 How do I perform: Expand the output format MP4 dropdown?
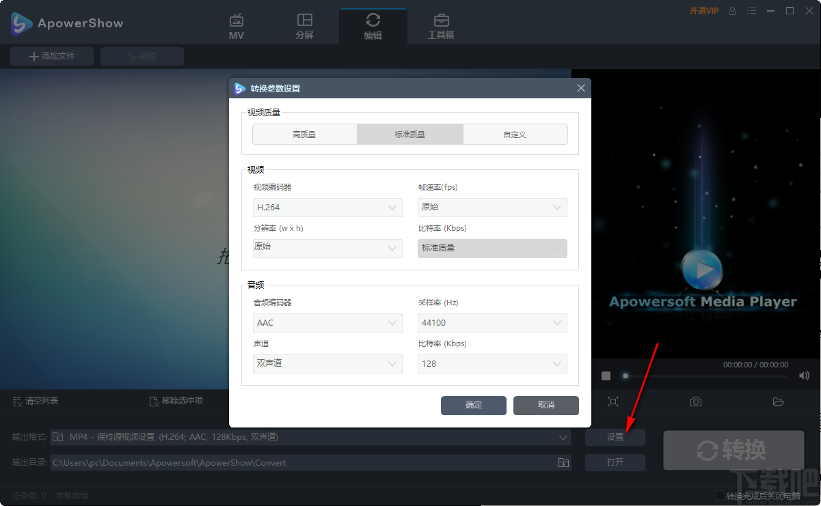click(x=563, y=436)
